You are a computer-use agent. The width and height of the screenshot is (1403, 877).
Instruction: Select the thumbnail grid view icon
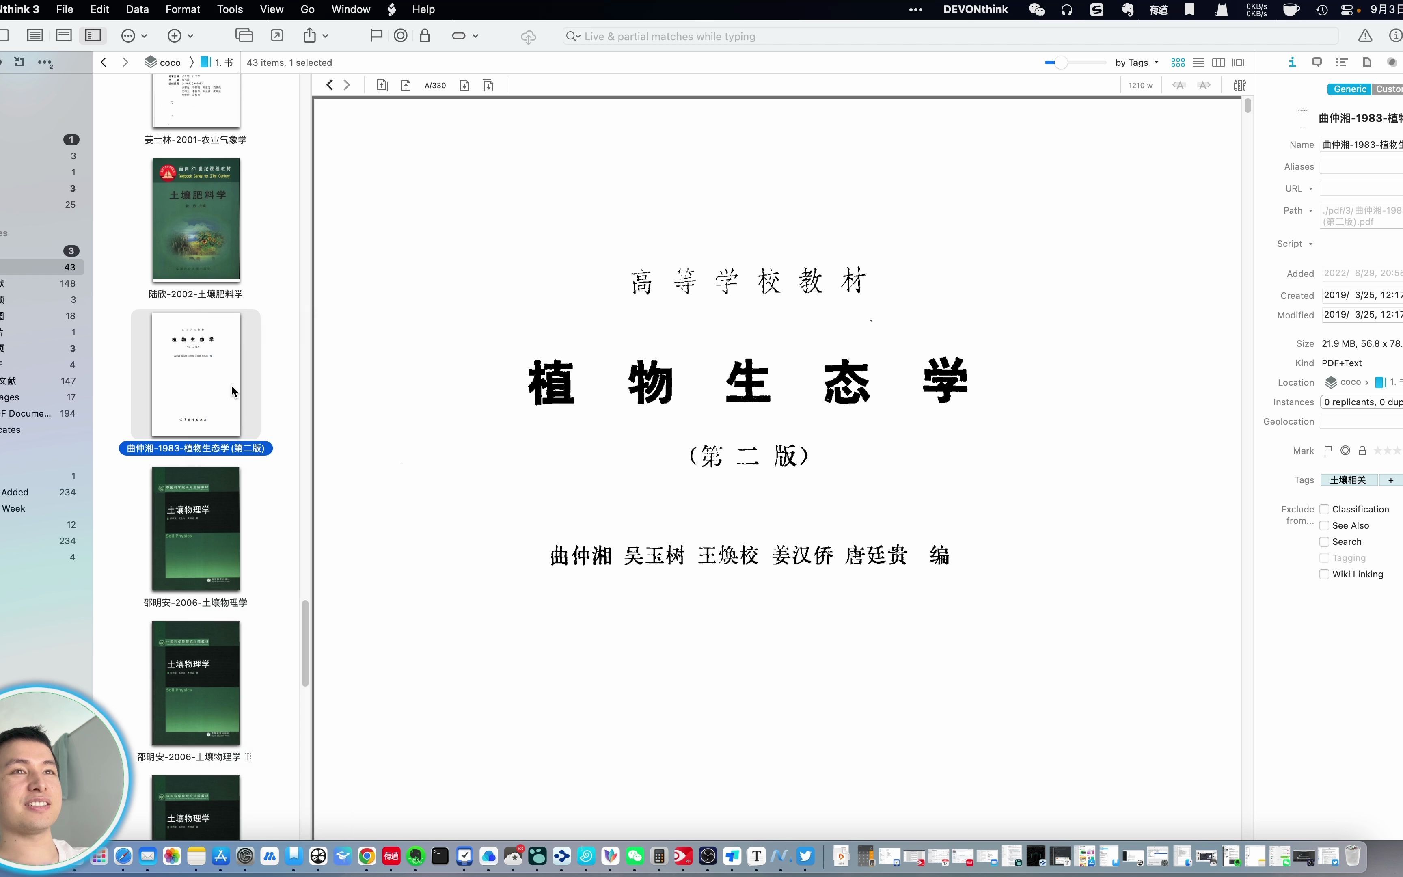pos(1178,63)
